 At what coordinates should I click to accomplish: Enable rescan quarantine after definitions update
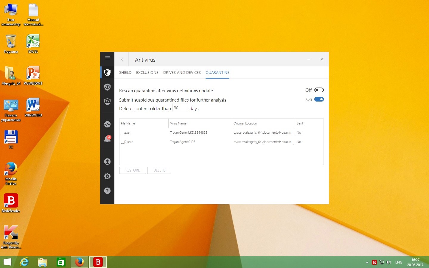pos(319,90)
